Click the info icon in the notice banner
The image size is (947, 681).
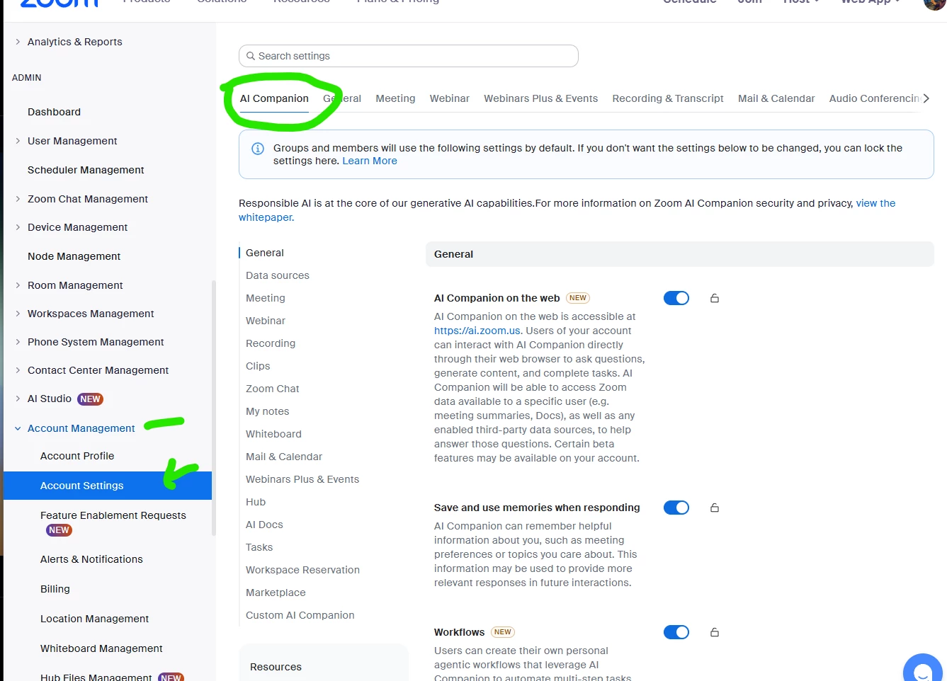pyautogui.click(x=258, y=149)
